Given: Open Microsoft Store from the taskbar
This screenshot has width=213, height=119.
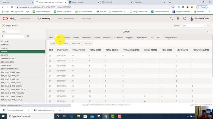Looking at the screenshot, I should coord(85,116).
